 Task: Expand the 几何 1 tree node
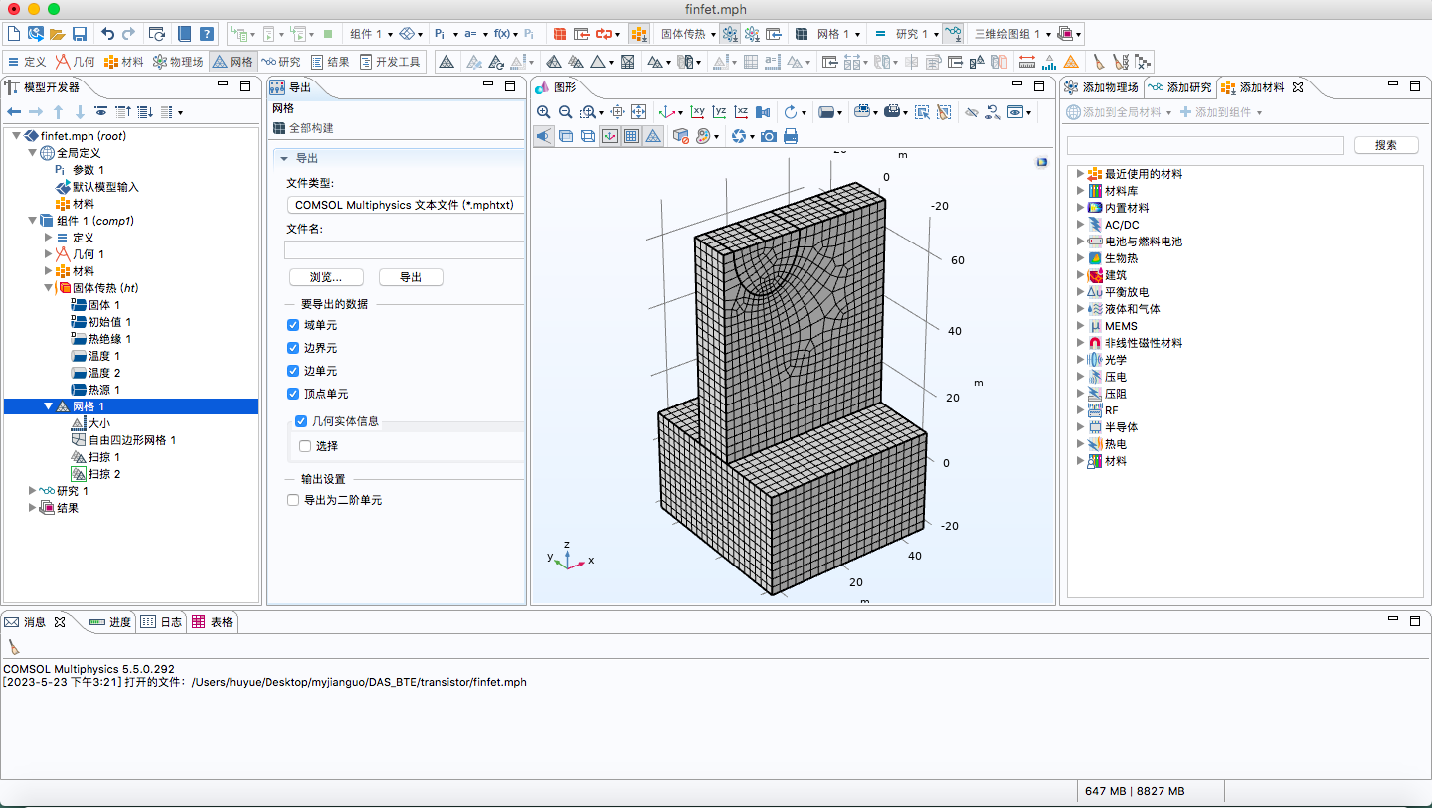pos(49,254)
